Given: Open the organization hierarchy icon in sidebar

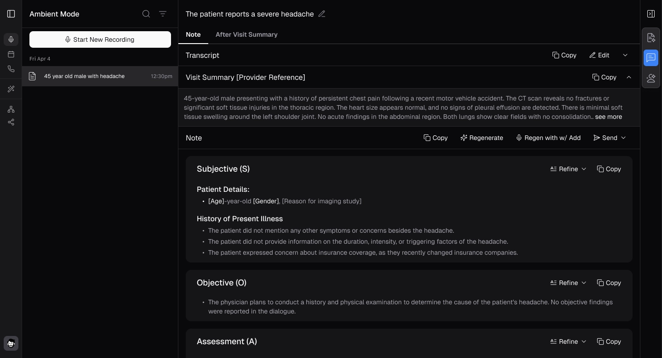Looking at the screenshot, I should pos(11,109).
